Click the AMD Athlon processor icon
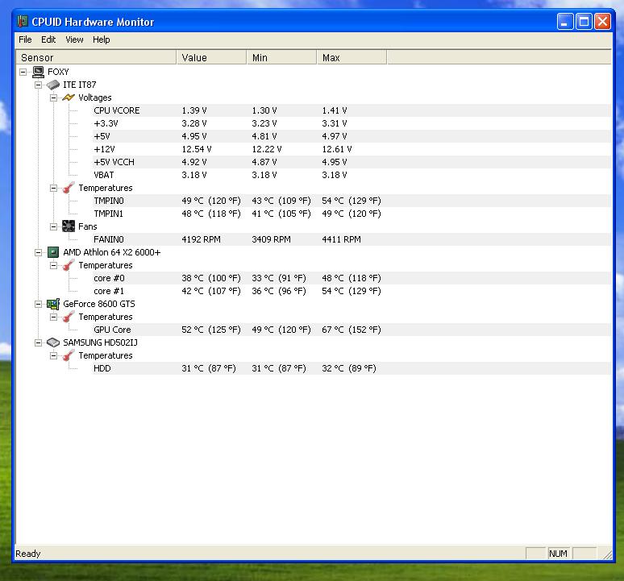 [53, 252]
